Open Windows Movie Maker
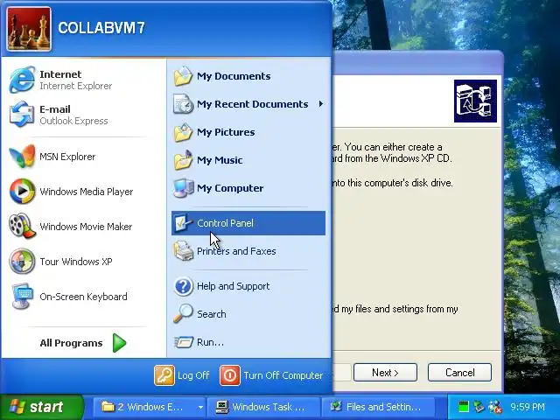 (x=83, y=227)
